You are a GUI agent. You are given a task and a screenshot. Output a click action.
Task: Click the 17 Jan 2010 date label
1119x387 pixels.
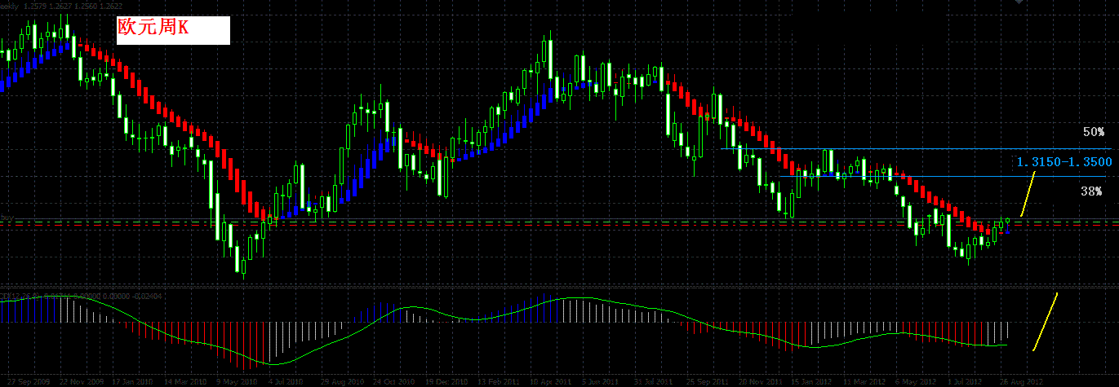[x=131, y=381]
